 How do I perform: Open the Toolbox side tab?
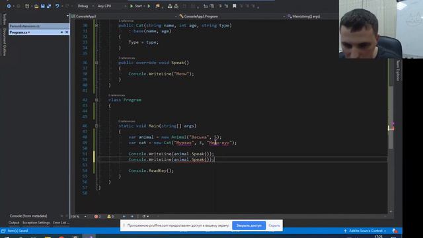coord(4,19)
